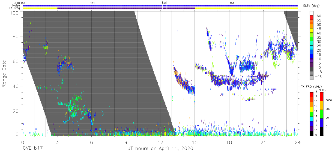335x154 pixels.
Task: Click the Range Gate axis title
Action: [x=4, y=74]
